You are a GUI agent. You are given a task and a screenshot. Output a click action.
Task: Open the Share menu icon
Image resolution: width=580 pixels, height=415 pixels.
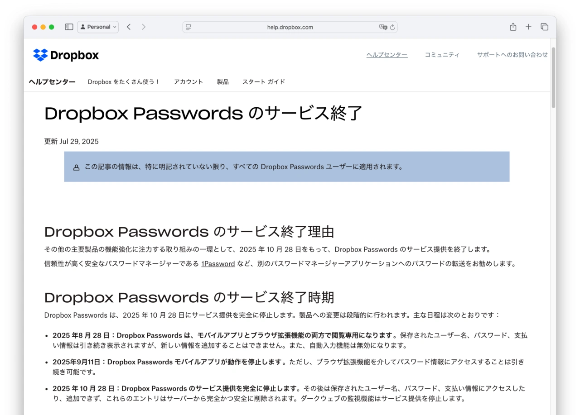pos(513,27)
